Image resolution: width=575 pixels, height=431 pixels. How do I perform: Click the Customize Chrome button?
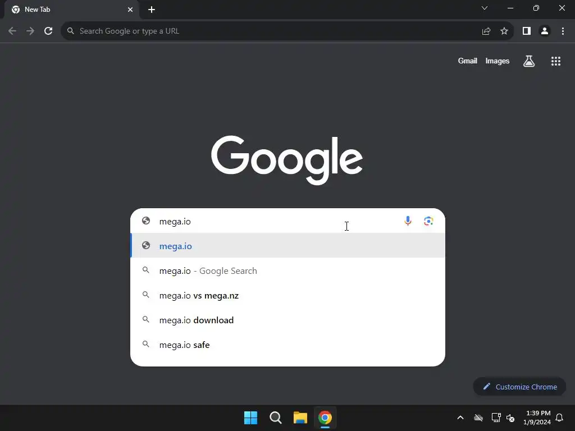tap(519, 387)
